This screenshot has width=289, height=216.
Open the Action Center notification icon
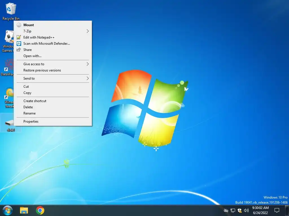(277, 210)
